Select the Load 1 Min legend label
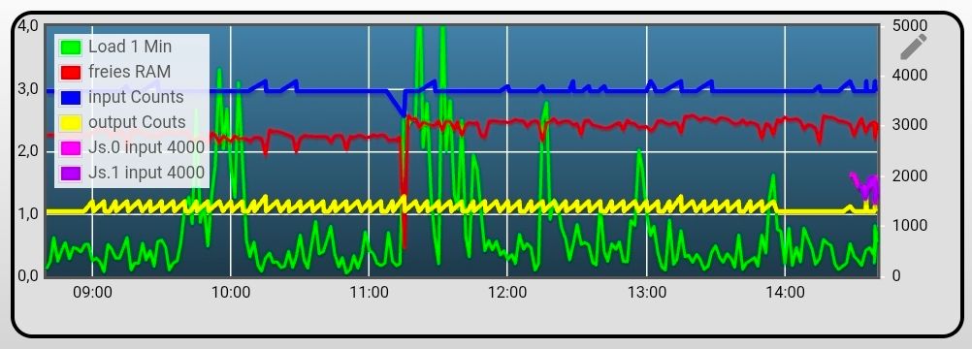Viewport: 972px width, 349px height. pos(130,48)
